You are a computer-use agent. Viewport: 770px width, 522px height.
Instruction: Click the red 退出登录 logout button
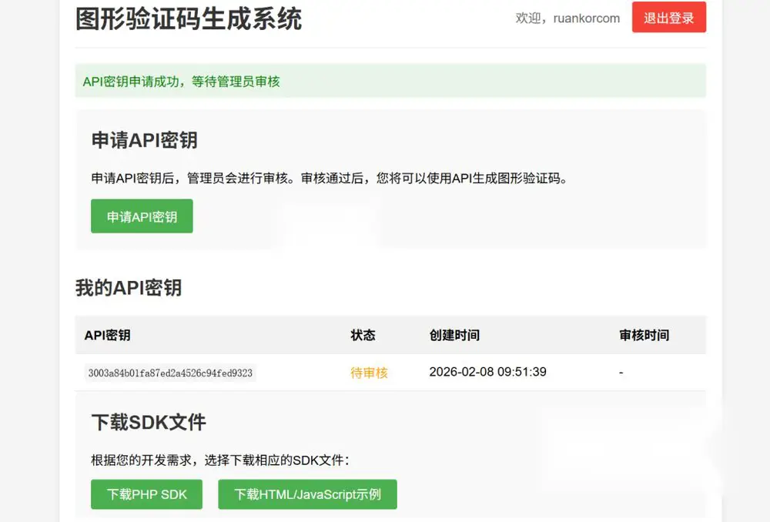669,17
